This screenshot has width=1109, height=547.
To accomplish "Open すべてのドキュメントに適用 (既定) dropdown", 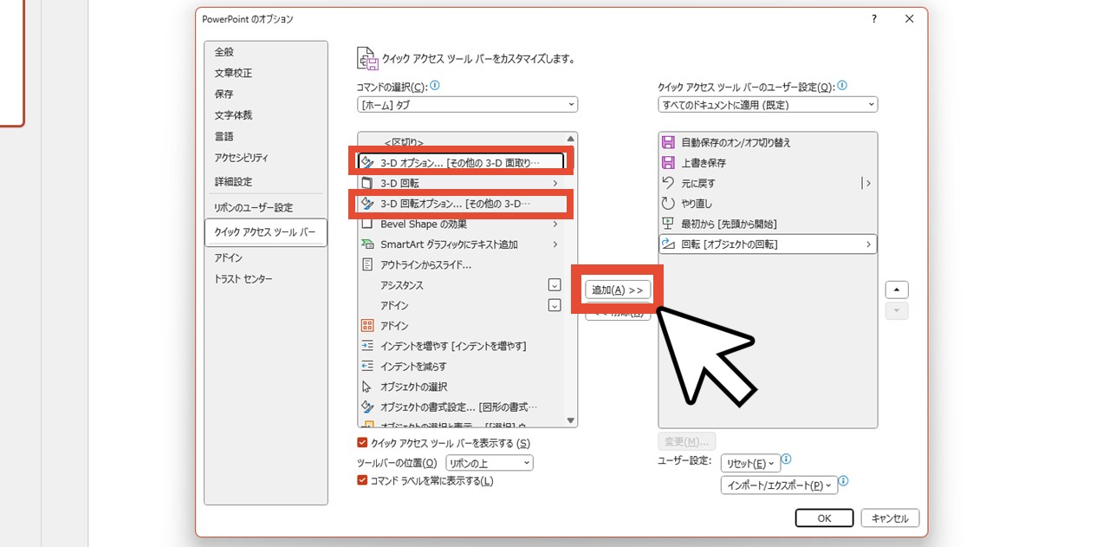I will tap(768, 105).
